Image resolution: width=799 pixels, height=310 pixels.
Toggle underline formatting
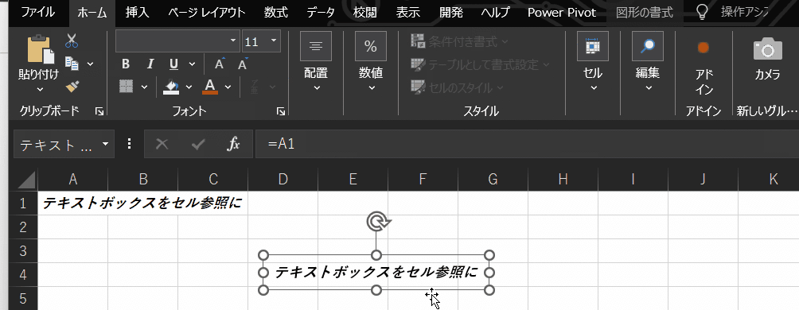pyautogui.click(x=173, y=64)
